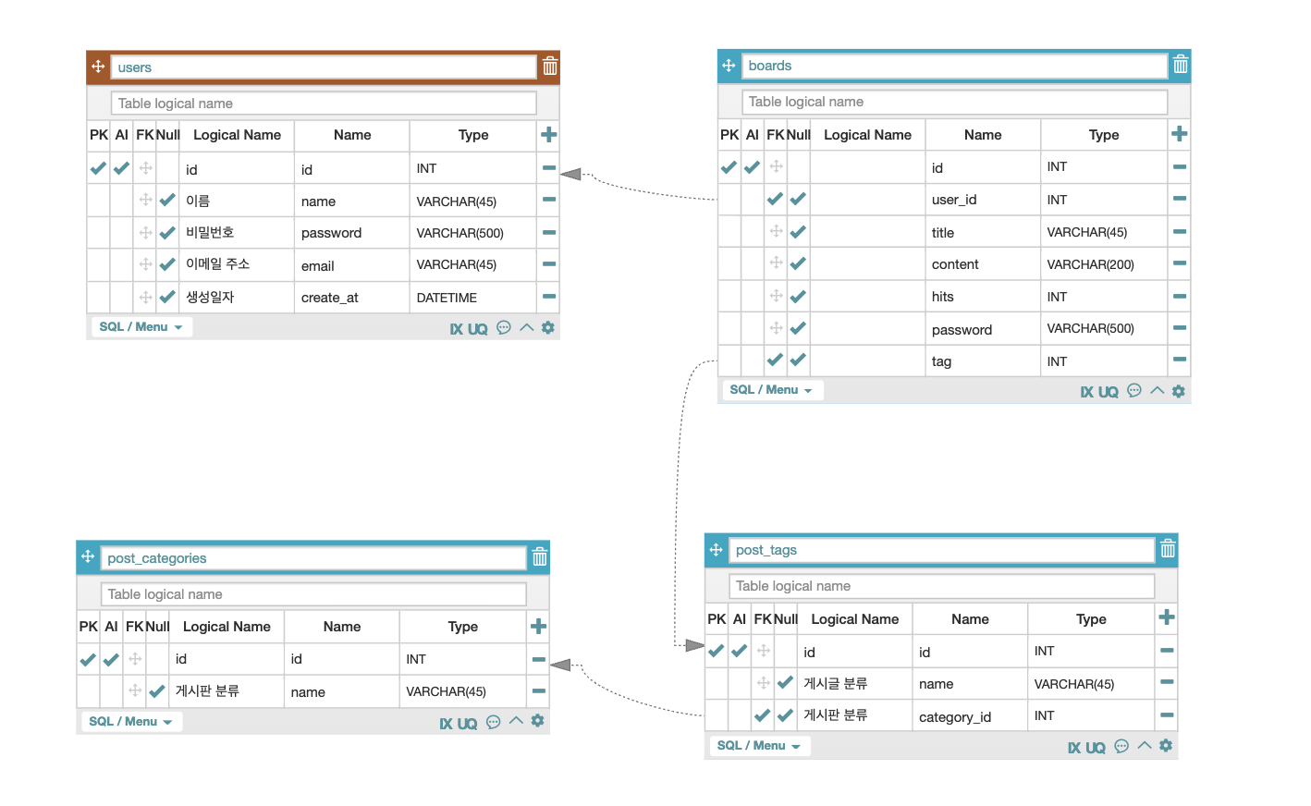Click the boards table move handle icon
The image size is (1311, 806).
click(729, 66)
